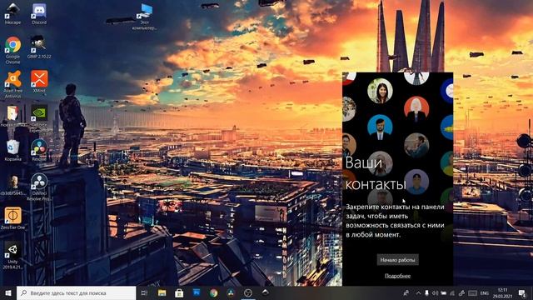Click the 'Начало работы' button
Viewport: 533px width, 300px height.
[x=397, y=260]
